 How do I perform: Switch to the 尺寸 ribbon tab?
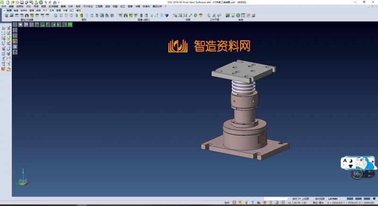[x=45, y=10]
